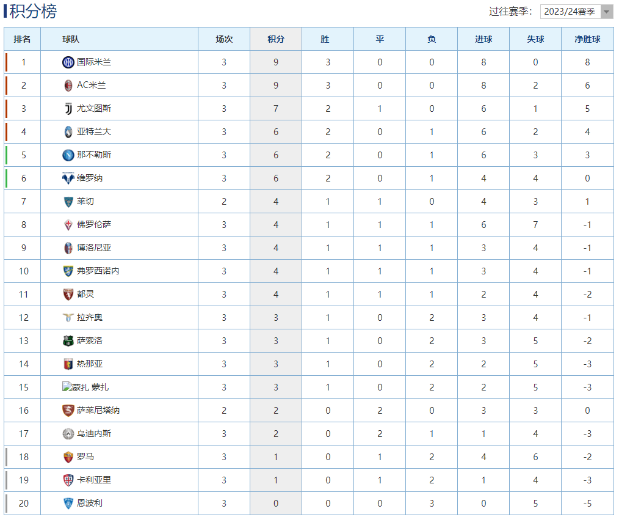Click the 排名 column header
Screen dimensions: 619x517
22,39
